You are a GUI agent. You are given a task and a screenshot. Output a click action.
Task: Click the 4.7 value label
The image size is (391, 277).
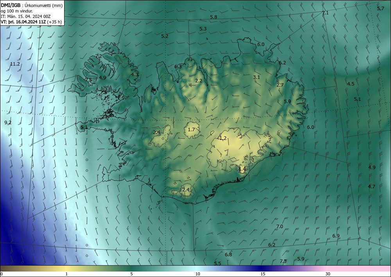tap(371, 187)
